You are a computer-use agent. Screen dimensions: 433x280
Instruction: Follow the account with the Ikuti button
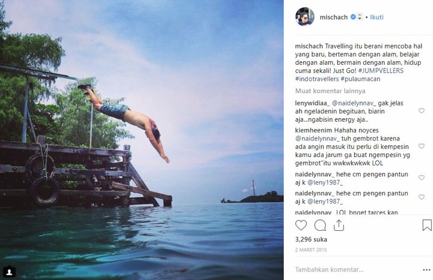[378, 17]
